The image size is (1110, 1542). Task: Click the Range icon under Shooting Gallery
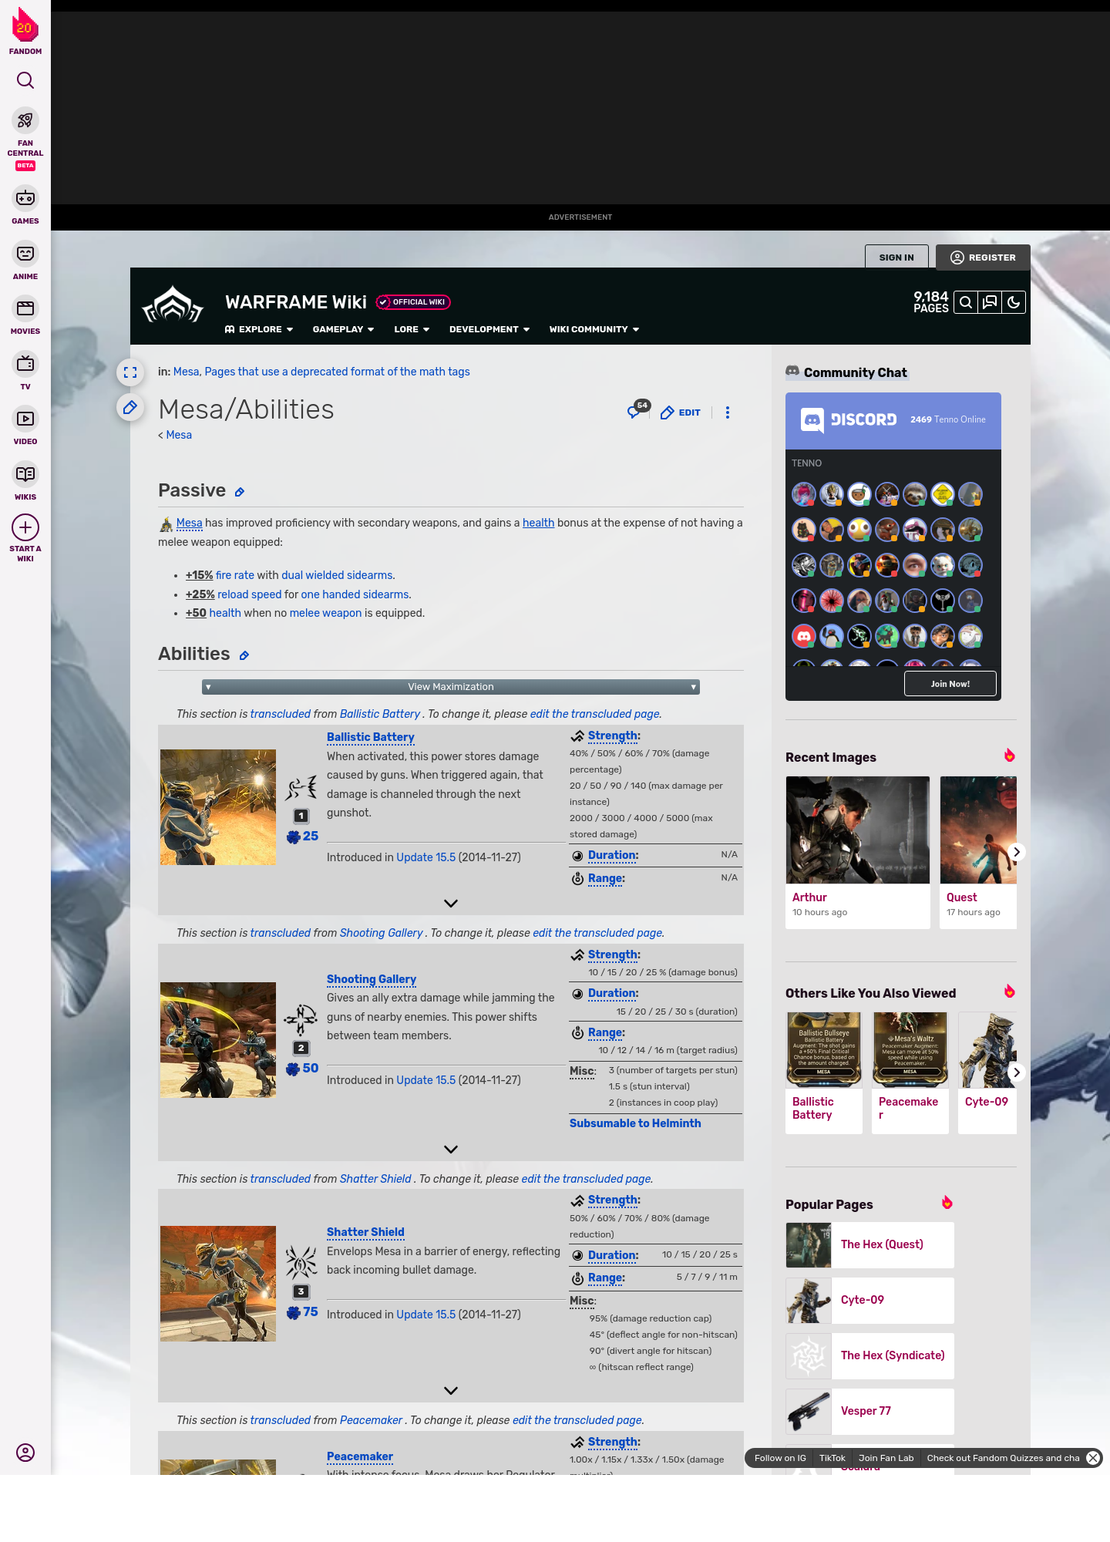(577, 1033)
